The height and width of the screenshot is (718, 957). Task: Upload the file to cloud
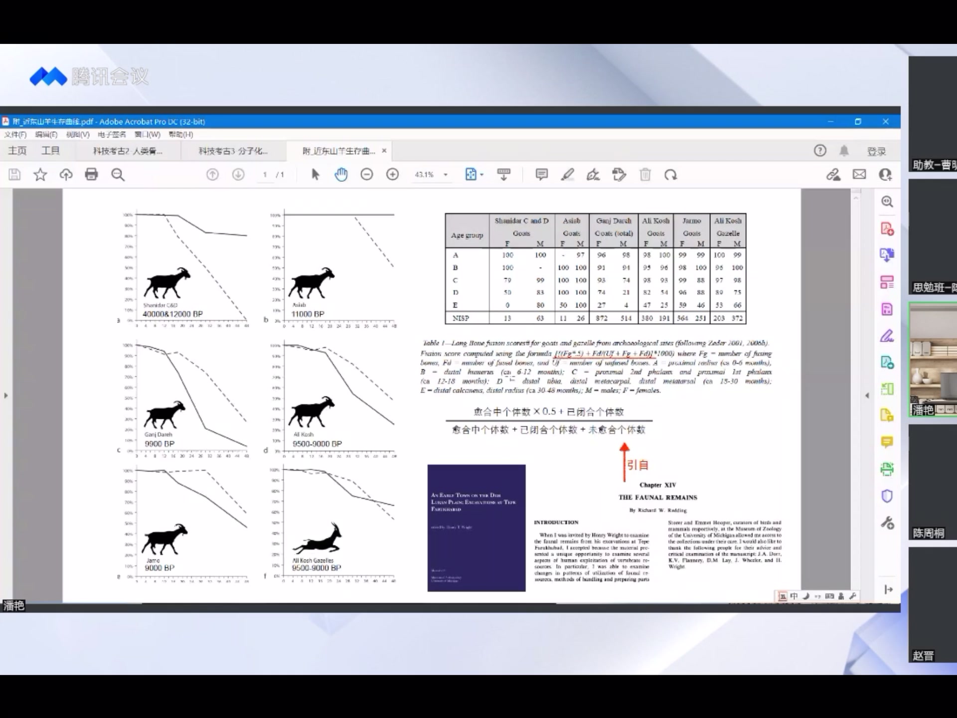pos(66,175)
